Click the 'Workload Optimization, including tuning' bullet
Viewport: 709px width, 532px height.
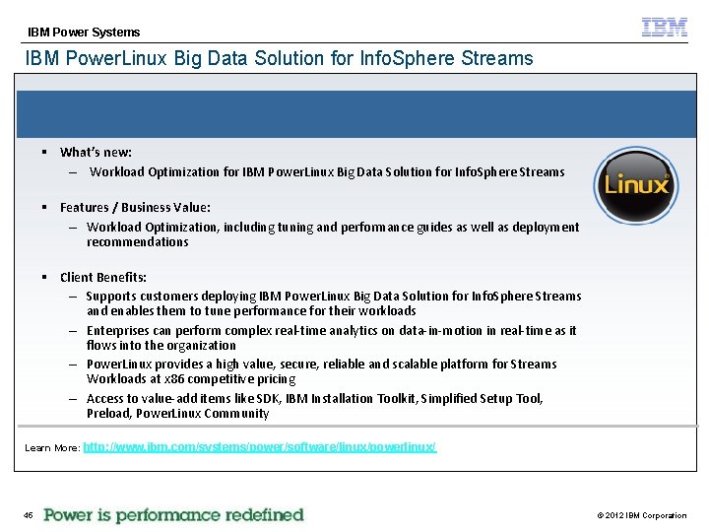pyautogui.click(x=333, y=233)
